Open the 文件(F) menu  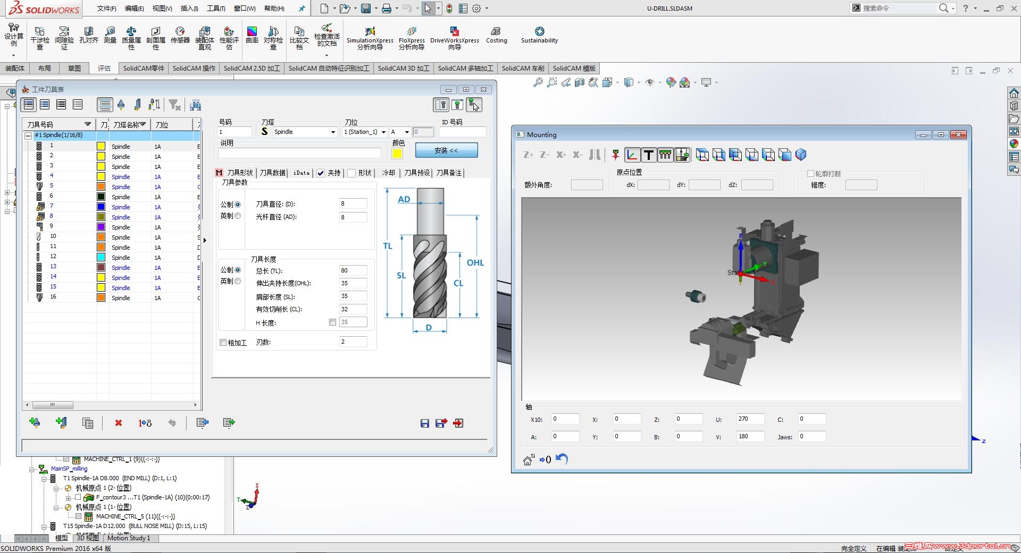click(106, 8)
